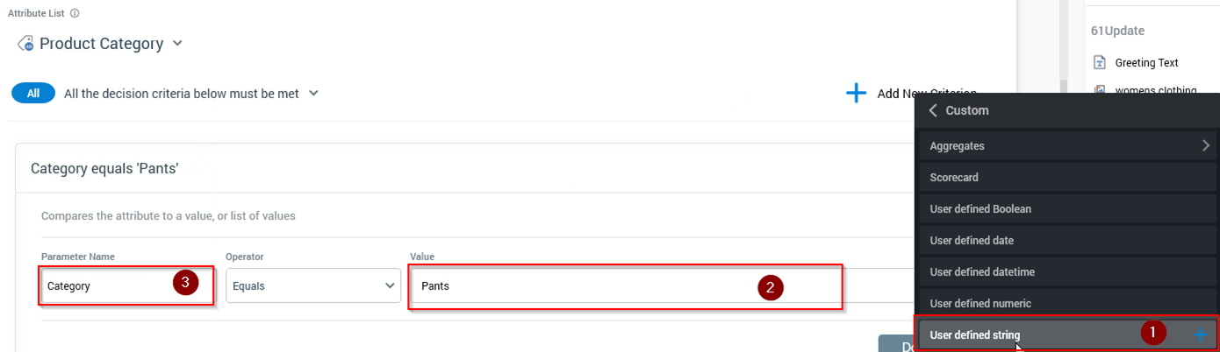
Task: Toggle the blue All criteria pill
Action: point(33,94)
